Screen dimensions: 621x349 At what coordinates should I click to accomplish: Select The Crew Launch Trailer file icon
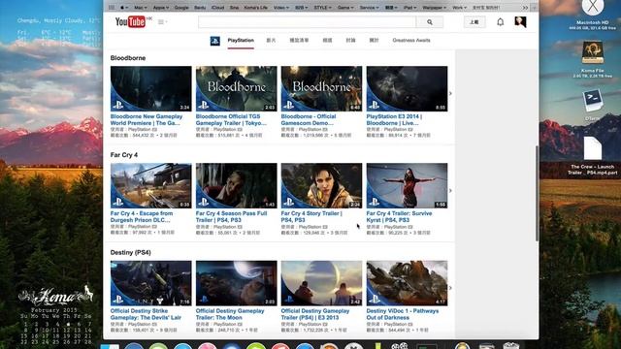click(593, 148)
